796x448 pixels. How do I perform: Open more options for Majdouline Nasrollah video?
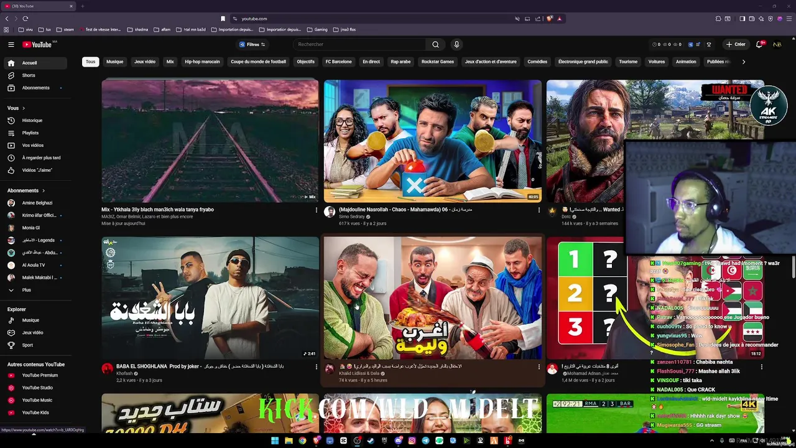tap(539, 210)
